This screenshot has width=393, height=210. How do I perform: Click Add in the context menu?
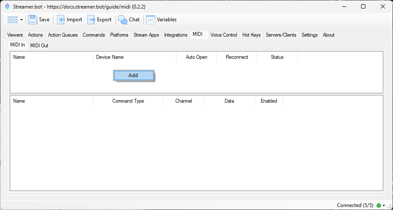tap(133, 75)
